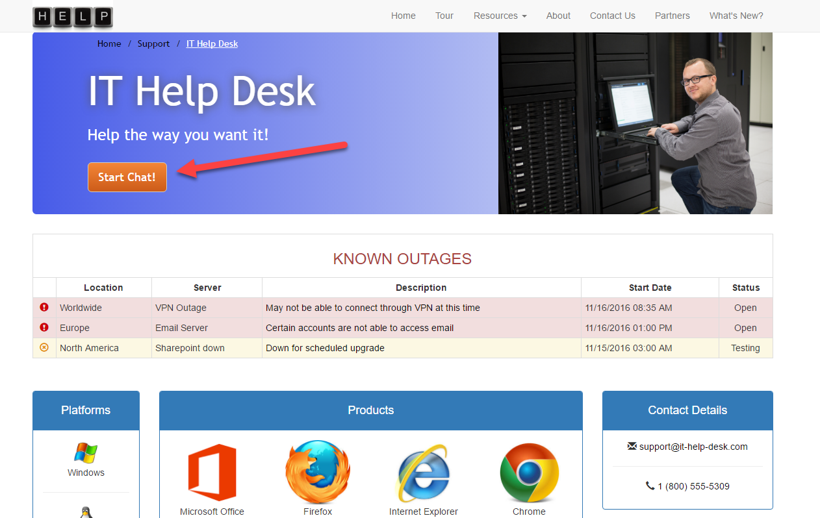
Task: Click the HELP keyboard-keys logo
Action: pos(73,17)
